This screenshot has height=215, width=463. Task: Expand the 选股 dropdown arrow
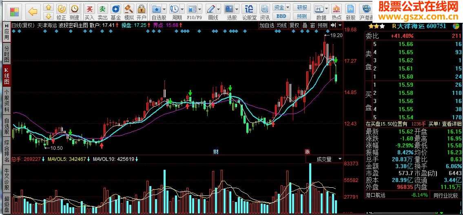coord(237,8)
